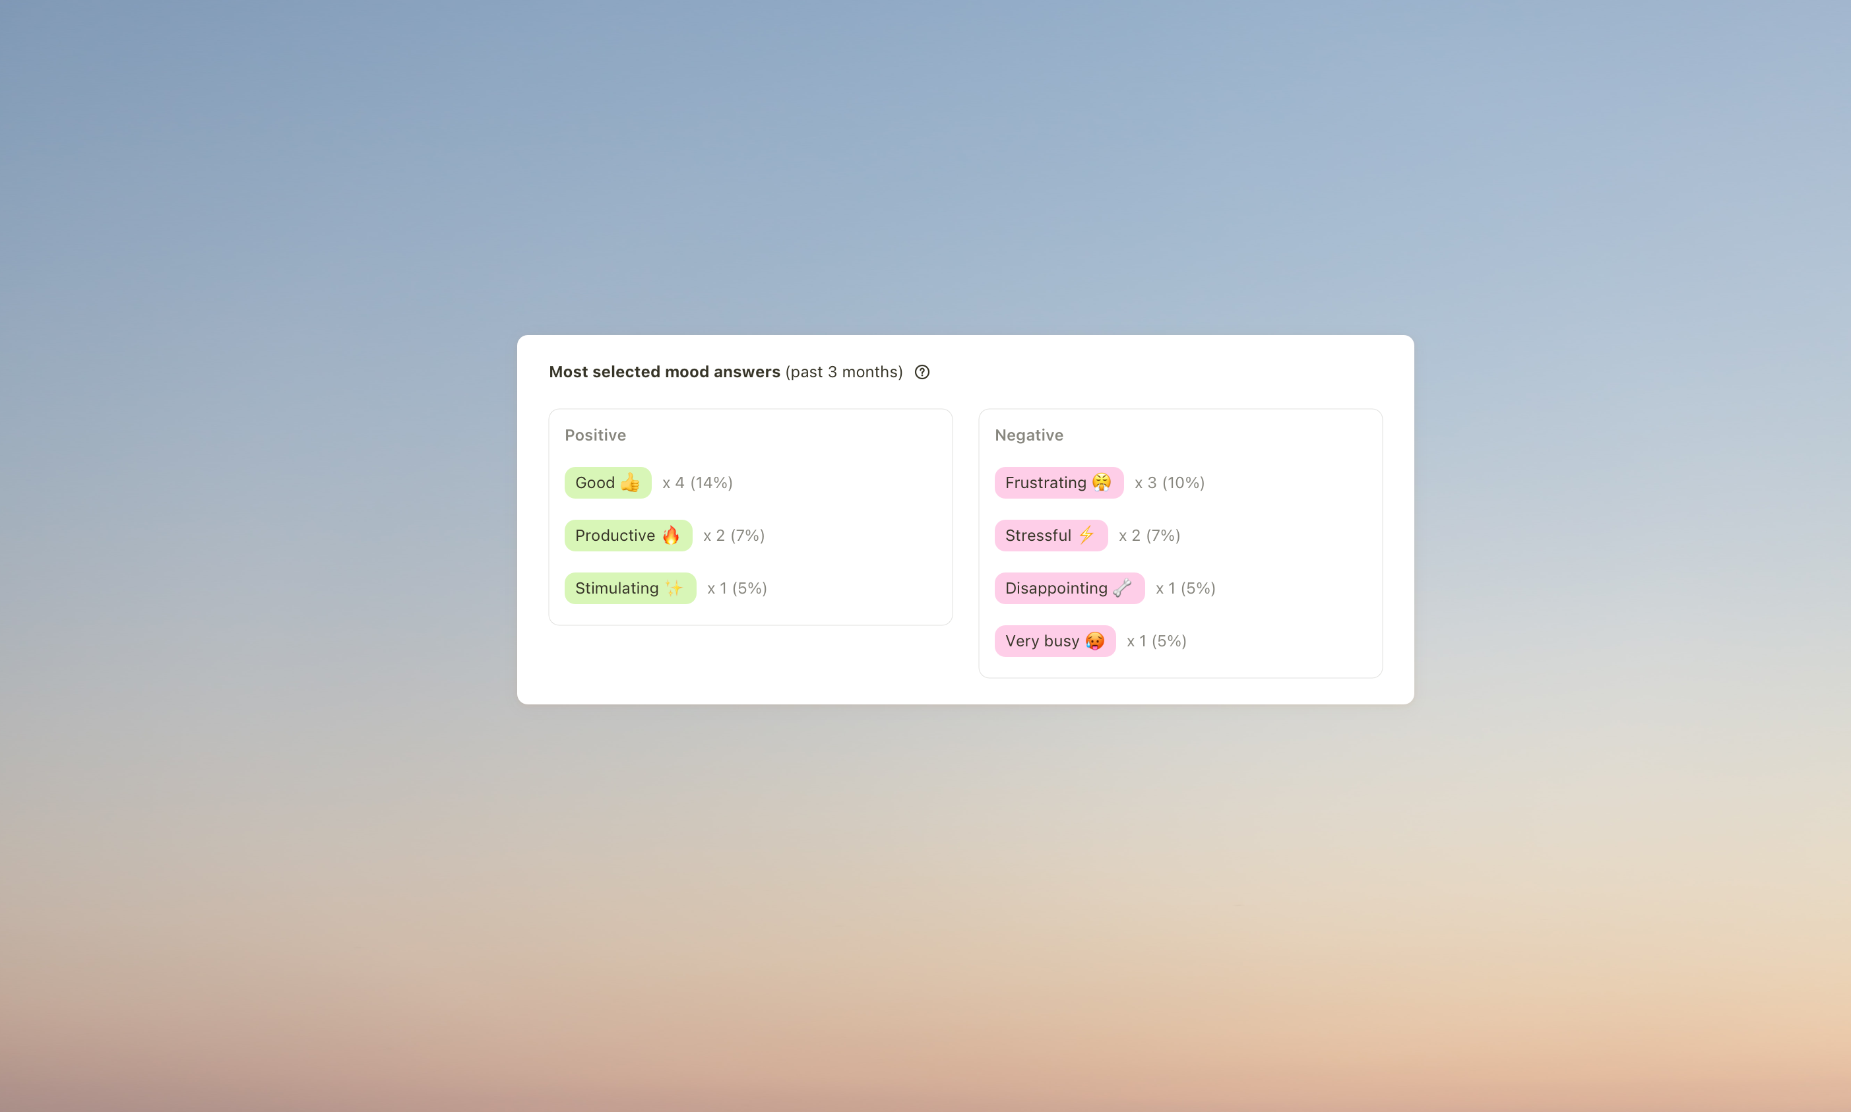Click 'Most selected mood answers' title

coord(665,371)
